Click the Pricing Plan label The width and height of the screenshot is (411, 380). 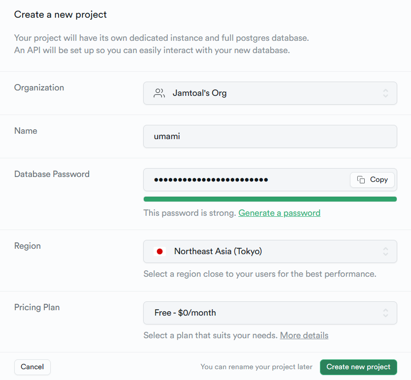(37, 307)
